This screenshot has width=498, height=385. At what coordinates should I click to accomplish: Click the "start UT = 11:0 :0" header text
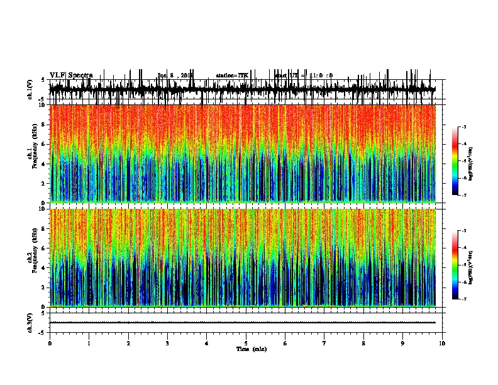tap(304, 75)
